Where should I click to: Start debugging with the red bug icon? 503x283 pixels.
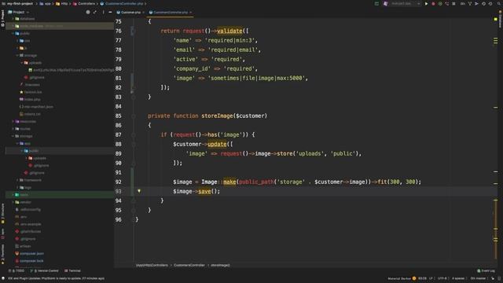pyautogui.click(x=433, y=3)
